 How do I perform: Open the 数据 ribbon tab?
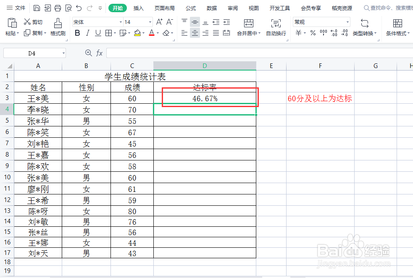coord(212,8)
